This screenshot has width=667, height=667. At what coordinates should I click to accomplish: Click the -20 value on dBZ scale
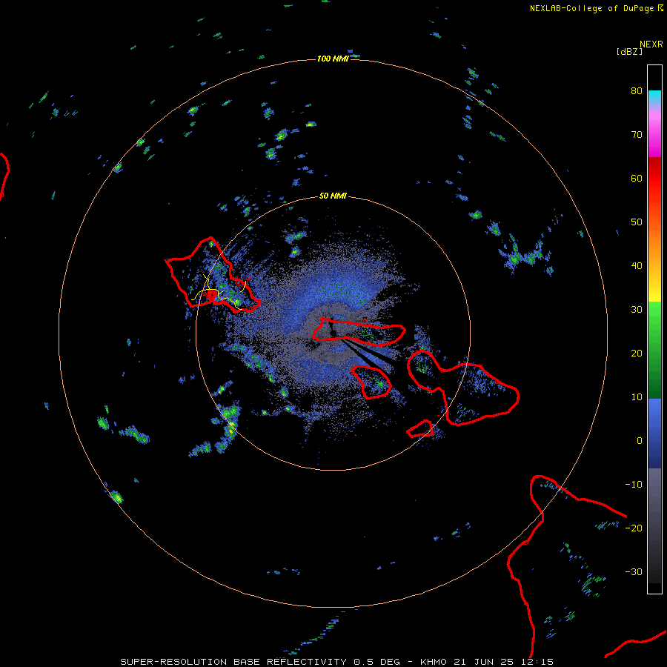[x=634, y=528]
